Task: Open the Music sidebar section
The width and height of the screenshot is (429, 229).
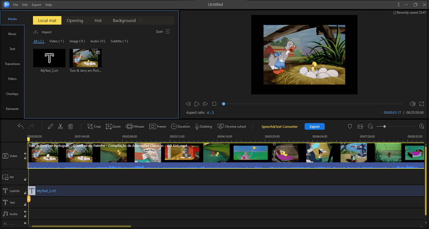Action: [x=12, y=34]
